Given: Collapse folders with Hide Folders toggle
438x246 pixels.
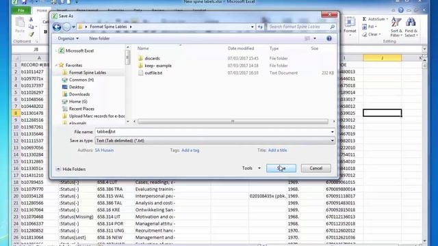Looking at the screenshot, I should [71, 169].
